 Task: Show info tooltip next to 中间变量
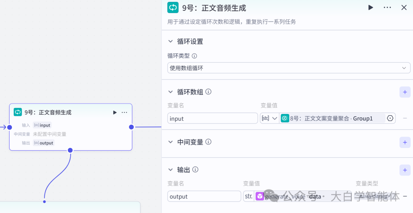208,142
